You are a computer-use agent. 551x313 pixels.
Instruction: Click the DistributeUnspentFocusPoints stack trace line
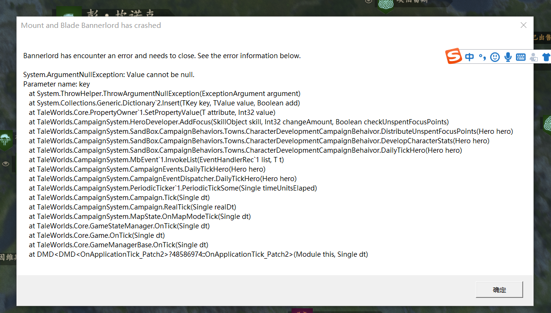(x=271, y=131)
